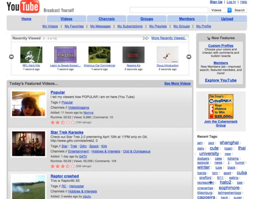This screenshot has width=267, height=199.
Task: Focus the search text field
Action: point(169,10)
